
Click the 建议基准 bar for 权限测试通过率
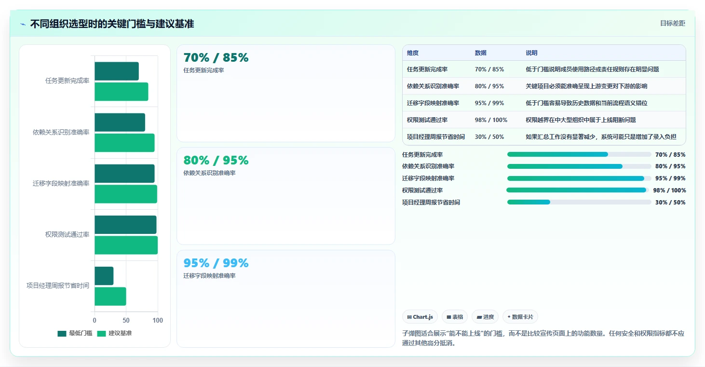coord(126,245)
